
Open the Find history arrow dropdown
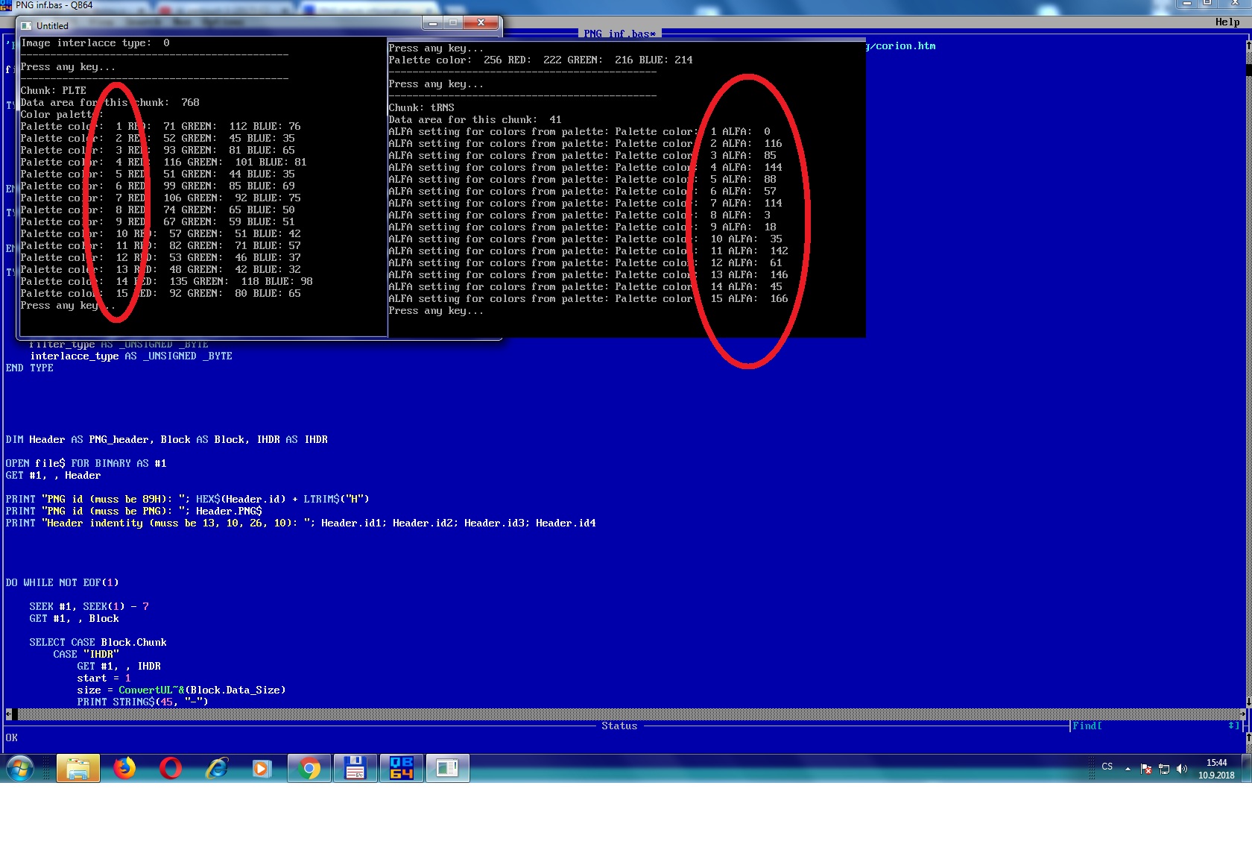point(1233,726)
